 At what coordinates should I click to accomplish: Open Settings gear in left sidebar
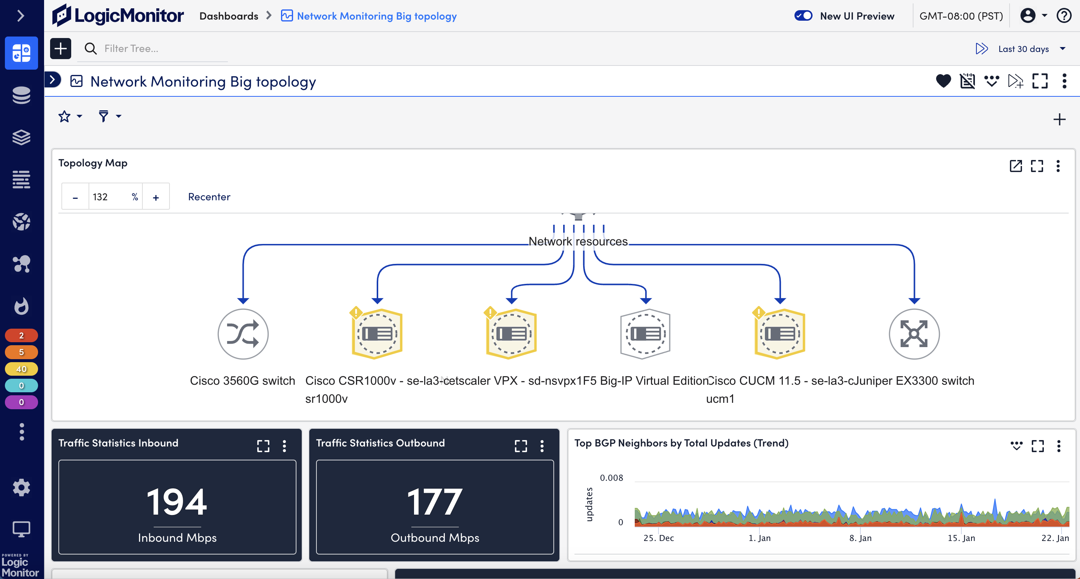tap(21, 487)
